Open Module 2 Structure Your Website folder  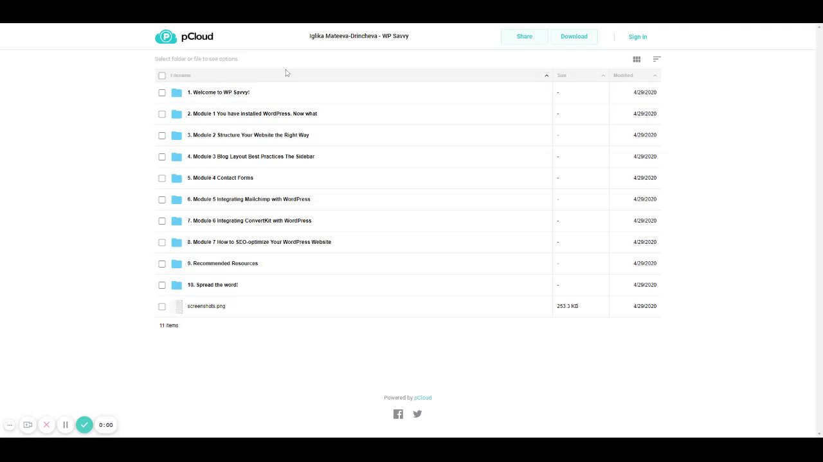coord(248,135)
